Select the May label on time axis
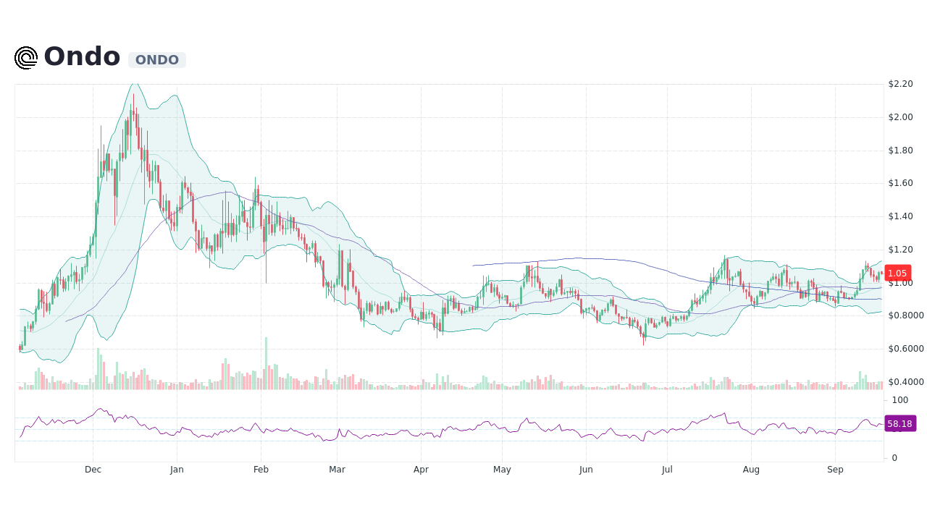This screenshot has height=521, width=927. click(502, 470)
